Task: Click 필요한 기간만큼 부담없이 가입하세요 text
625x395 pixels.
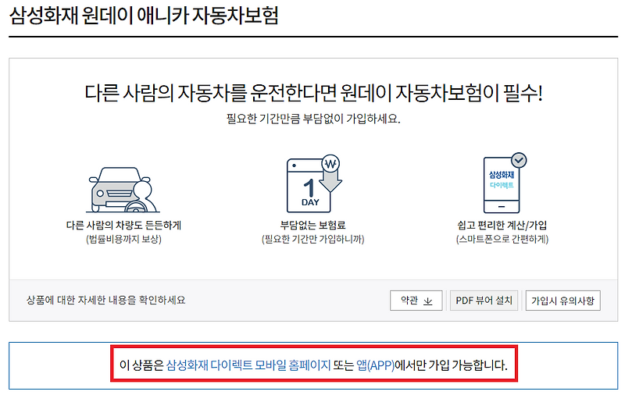Action: tap(313, 119)
